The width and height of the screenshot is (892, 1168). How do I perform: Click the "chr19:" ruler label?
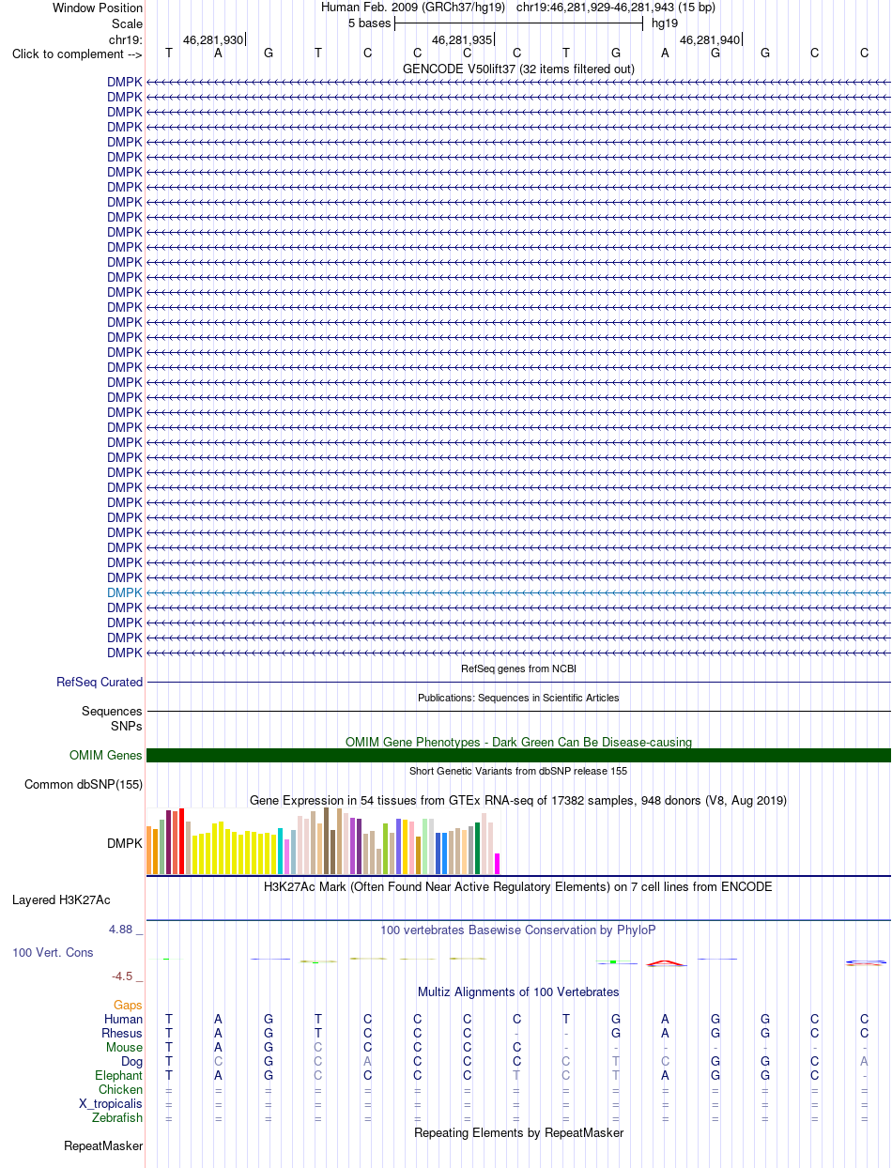pyautogui.click(x=126, y=38)
